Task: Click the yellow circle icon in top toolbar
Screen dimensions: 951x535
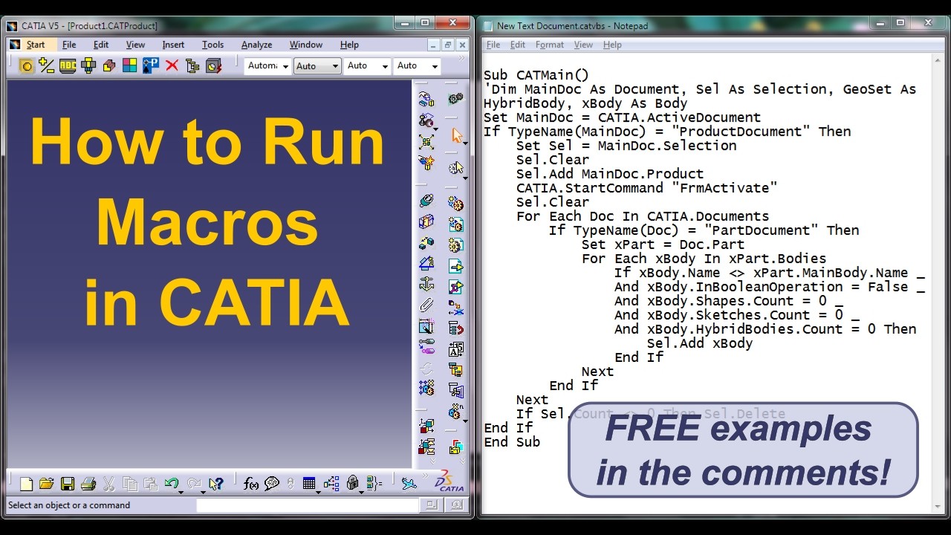Action: 26,66
